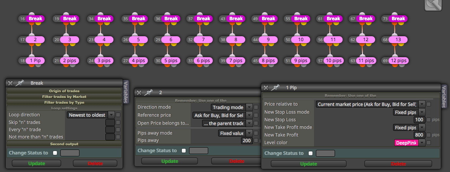Select the Break node numbered 73
The image size is (450, 172).
[x=398, y=19]
